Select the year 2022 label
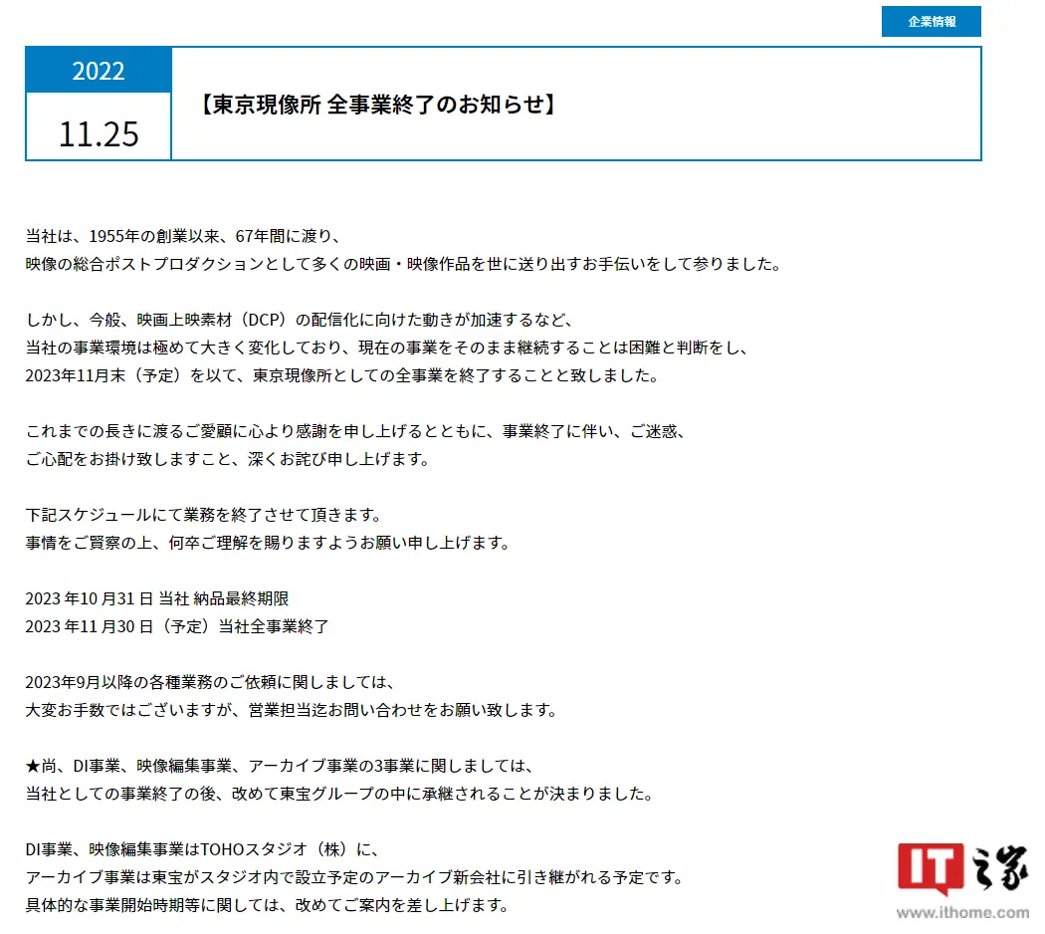 click(99, 70)
